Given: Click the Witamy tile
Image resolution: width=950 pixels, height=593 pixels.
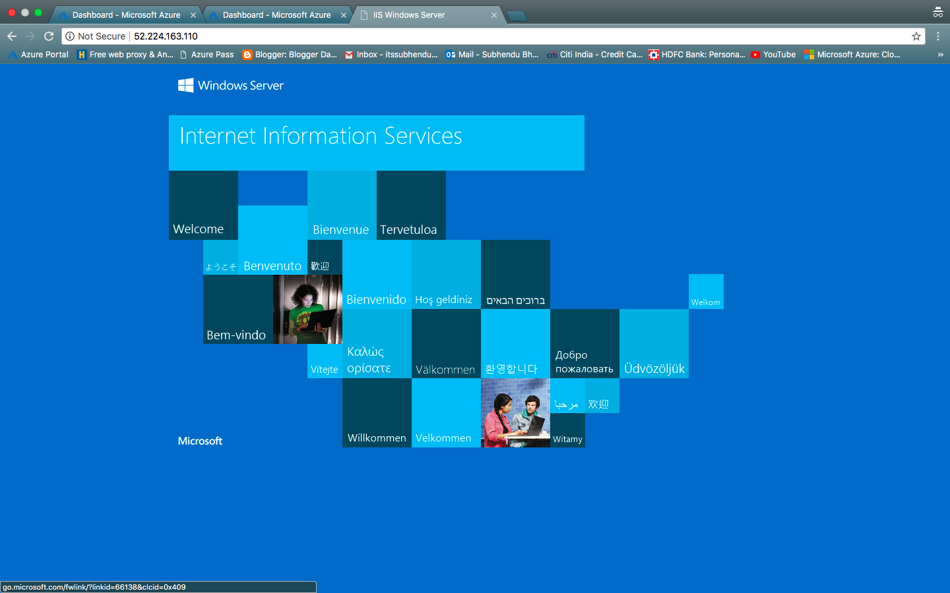Looking at the screenshot, I should 567,430.
